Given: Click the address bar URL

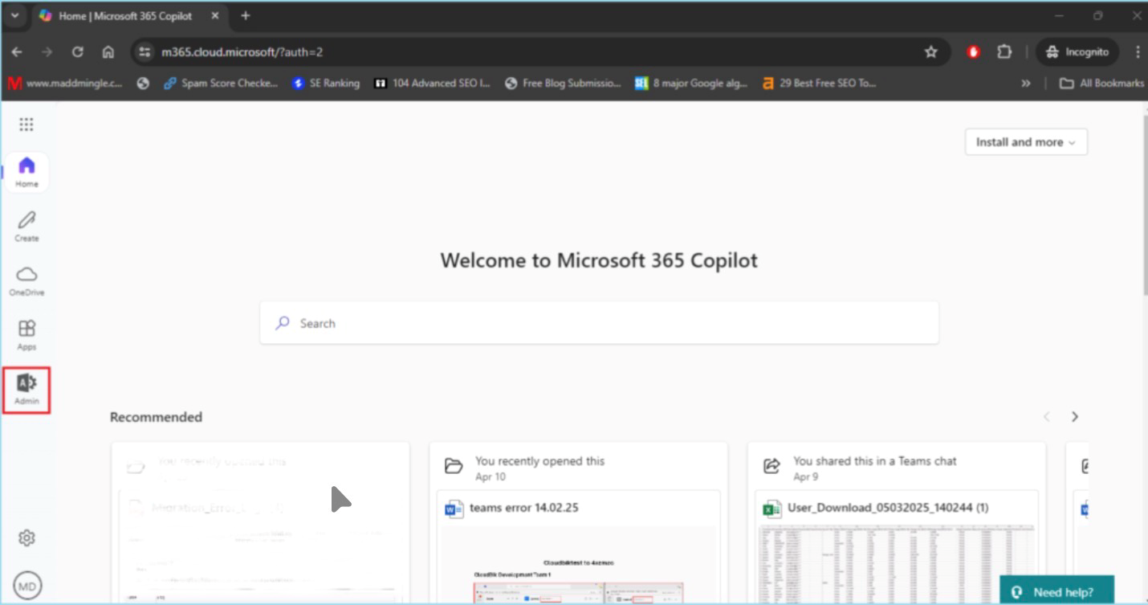Looking at the screenshot, I should pyautogui.click(x=242, y=51).
